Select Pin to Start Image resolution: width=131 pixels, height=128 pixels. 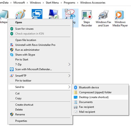40,59
